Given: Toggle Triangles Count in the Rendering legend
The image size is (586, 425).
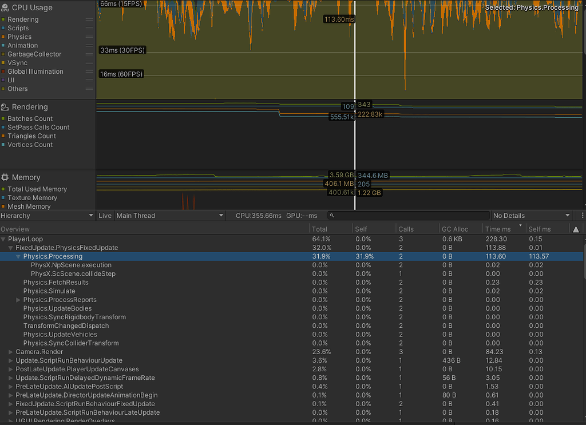Looking at the screenshot, I should pos(5,136).
